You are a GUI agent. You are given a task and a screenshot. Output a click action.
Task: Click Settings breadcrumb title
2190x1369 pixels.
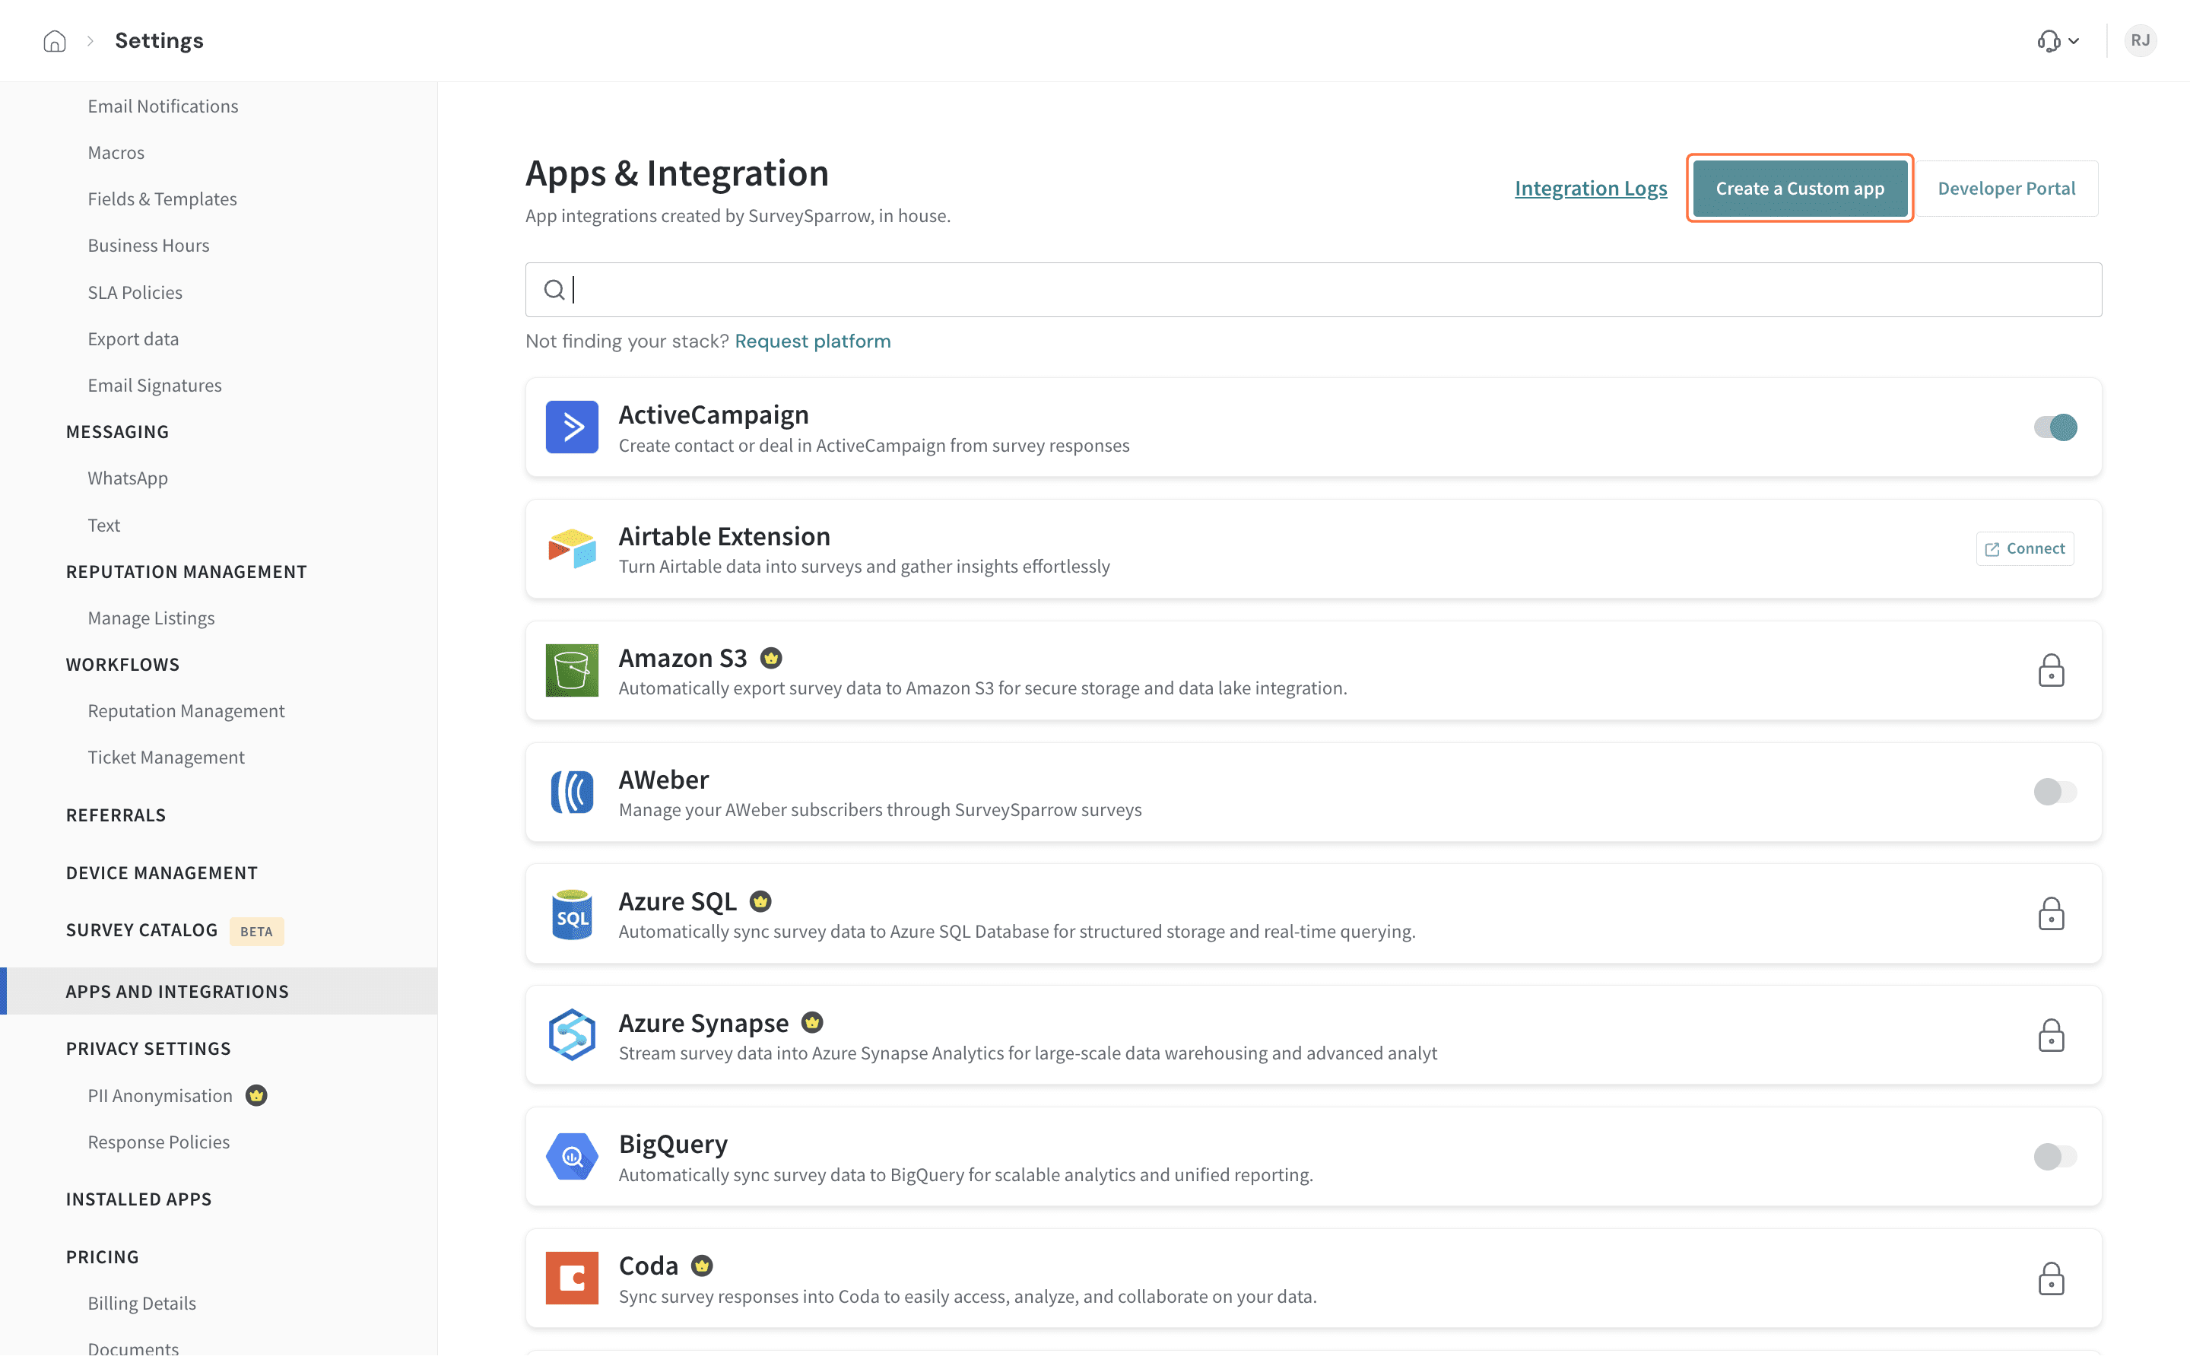159,41
